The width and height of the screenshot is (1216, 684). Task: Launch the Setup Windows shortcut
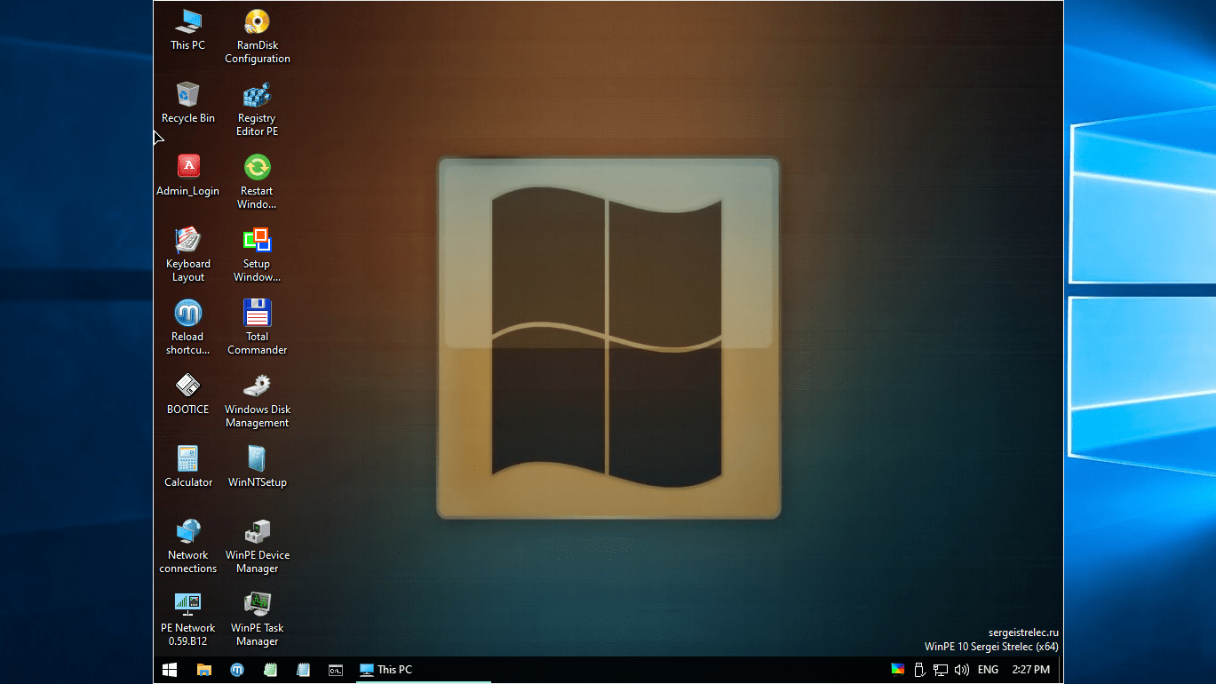tap(258, 255)
